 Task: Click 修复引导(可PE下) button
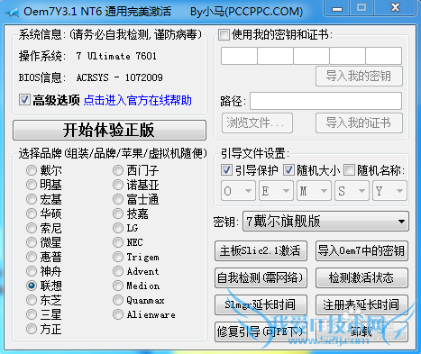(261, 331)
